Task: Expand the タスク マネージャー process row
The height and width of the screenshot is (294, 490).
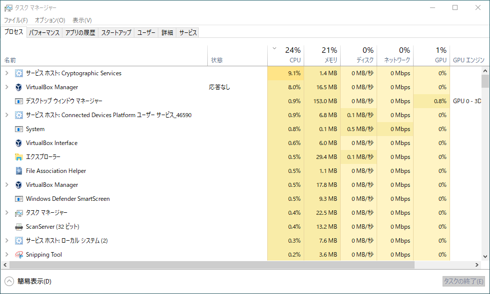Action: point(6,213)
